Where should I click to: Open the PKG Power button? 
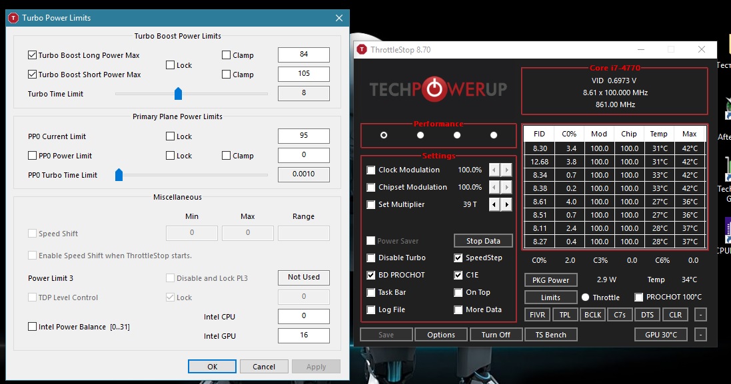(x=550, y=280)
